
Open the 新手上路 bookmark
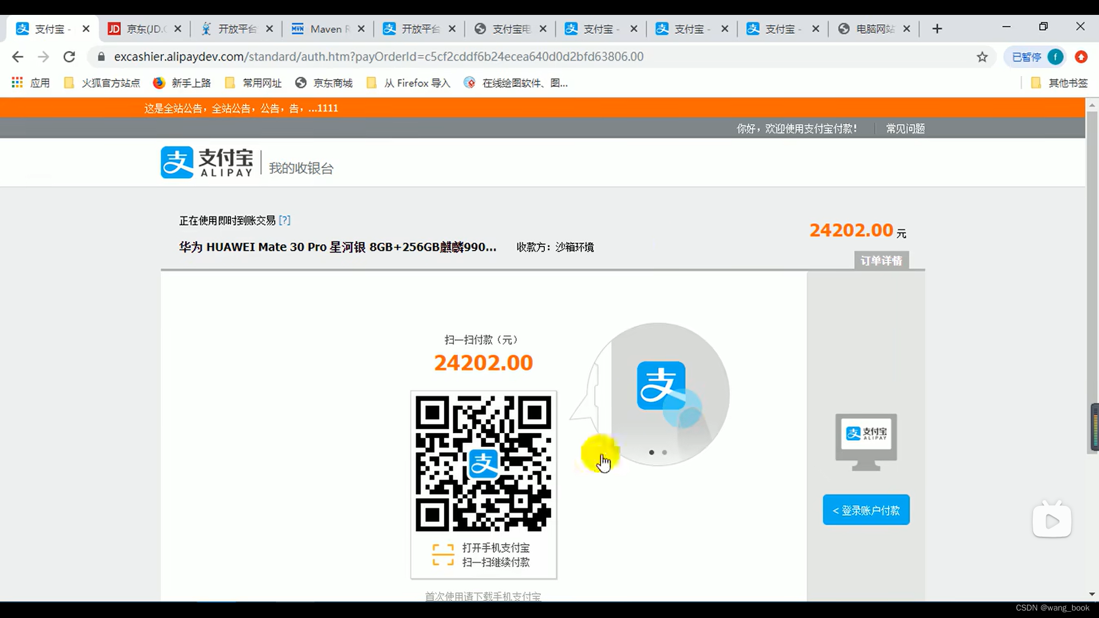[x=182, y=83]
